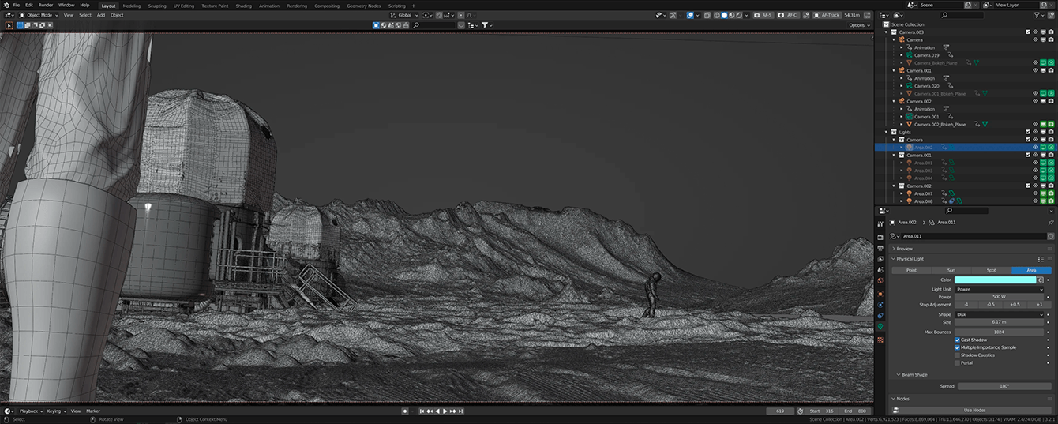Click the select-box tool icon
1058x424 pixels.
point(9,25)
